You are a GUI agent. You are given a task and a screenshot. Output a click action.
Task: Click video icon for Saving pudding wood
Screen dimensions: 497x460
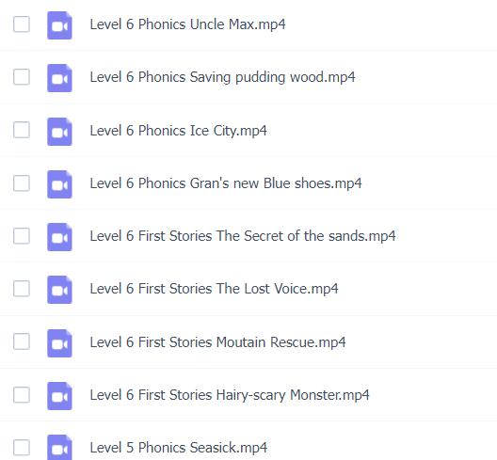59,78
